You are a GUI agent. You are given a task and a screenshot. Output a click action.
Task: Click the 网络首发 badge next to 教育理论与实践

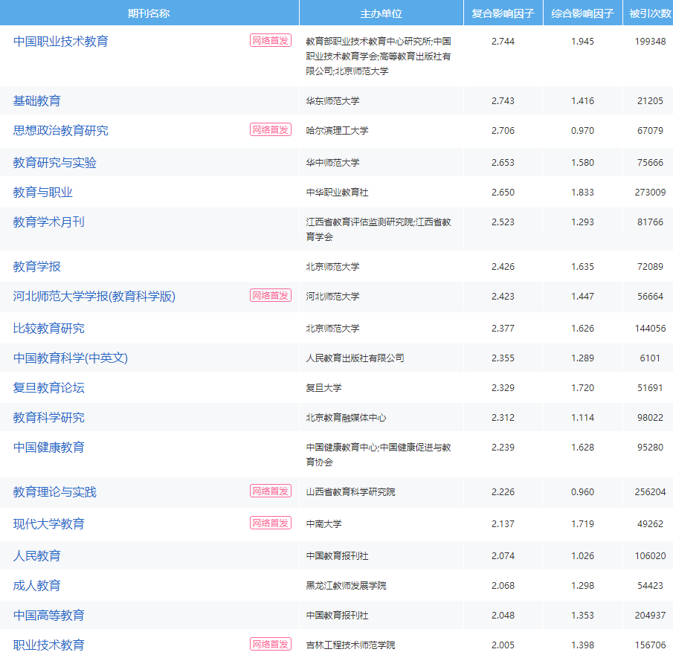tap(270, 492)
